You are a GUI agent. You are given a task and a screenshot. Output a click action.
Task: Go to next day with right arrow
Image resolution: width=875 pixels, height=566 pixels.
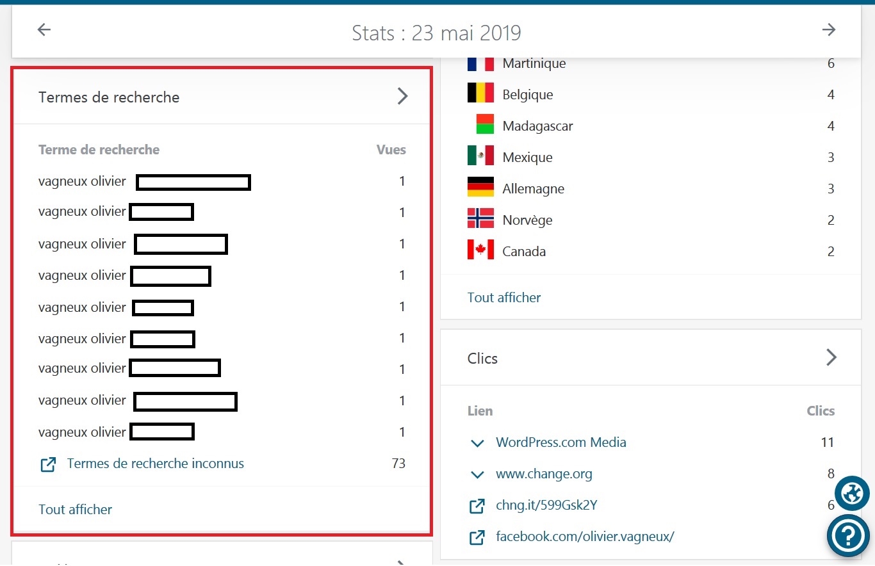click(x=829, y=29)
